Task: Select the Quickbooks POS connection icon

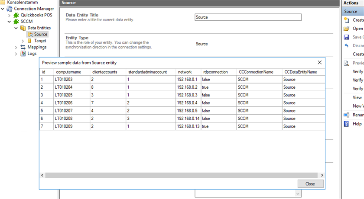Action: pyautogui.click(x=16, y=15)
